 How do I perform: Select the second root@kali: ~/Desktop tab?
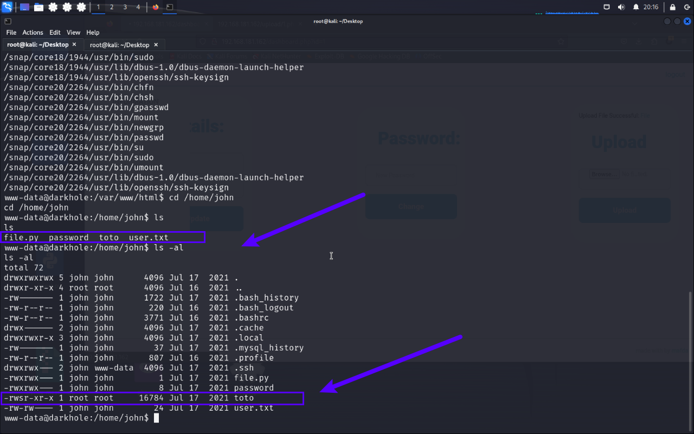124,44
